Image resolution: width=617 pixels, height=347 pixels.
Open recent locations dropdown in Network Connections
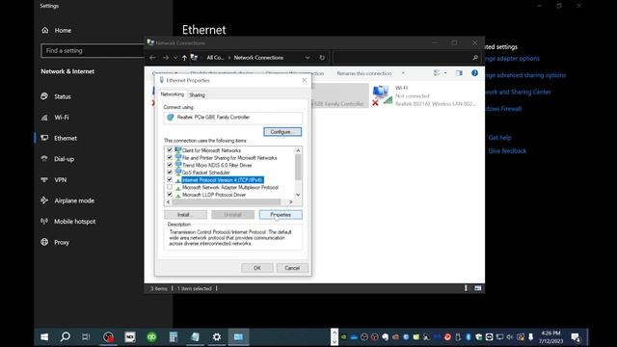tap(175, 58)
